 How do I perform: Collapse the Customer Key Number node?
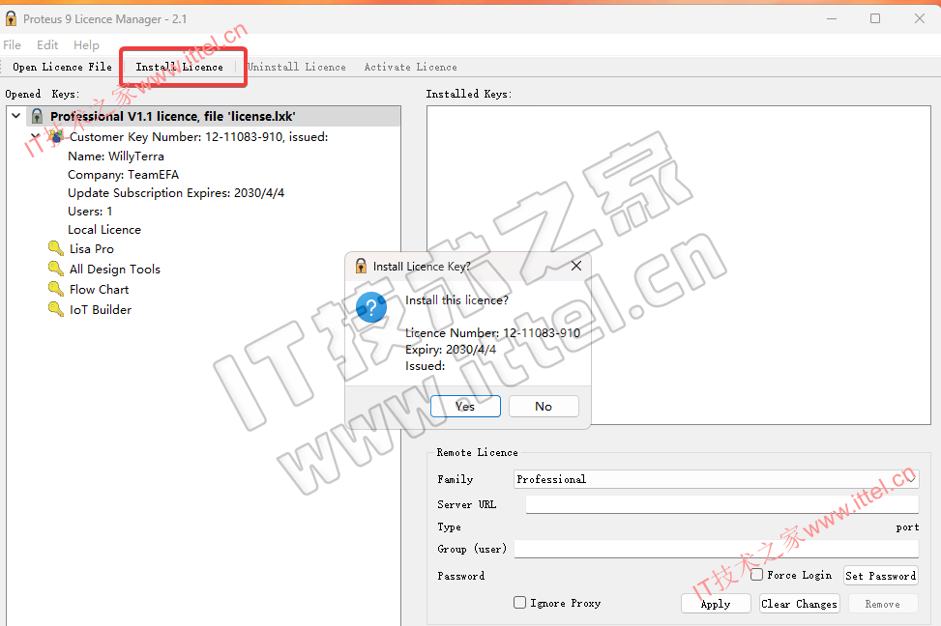click(x=35, y=136)
